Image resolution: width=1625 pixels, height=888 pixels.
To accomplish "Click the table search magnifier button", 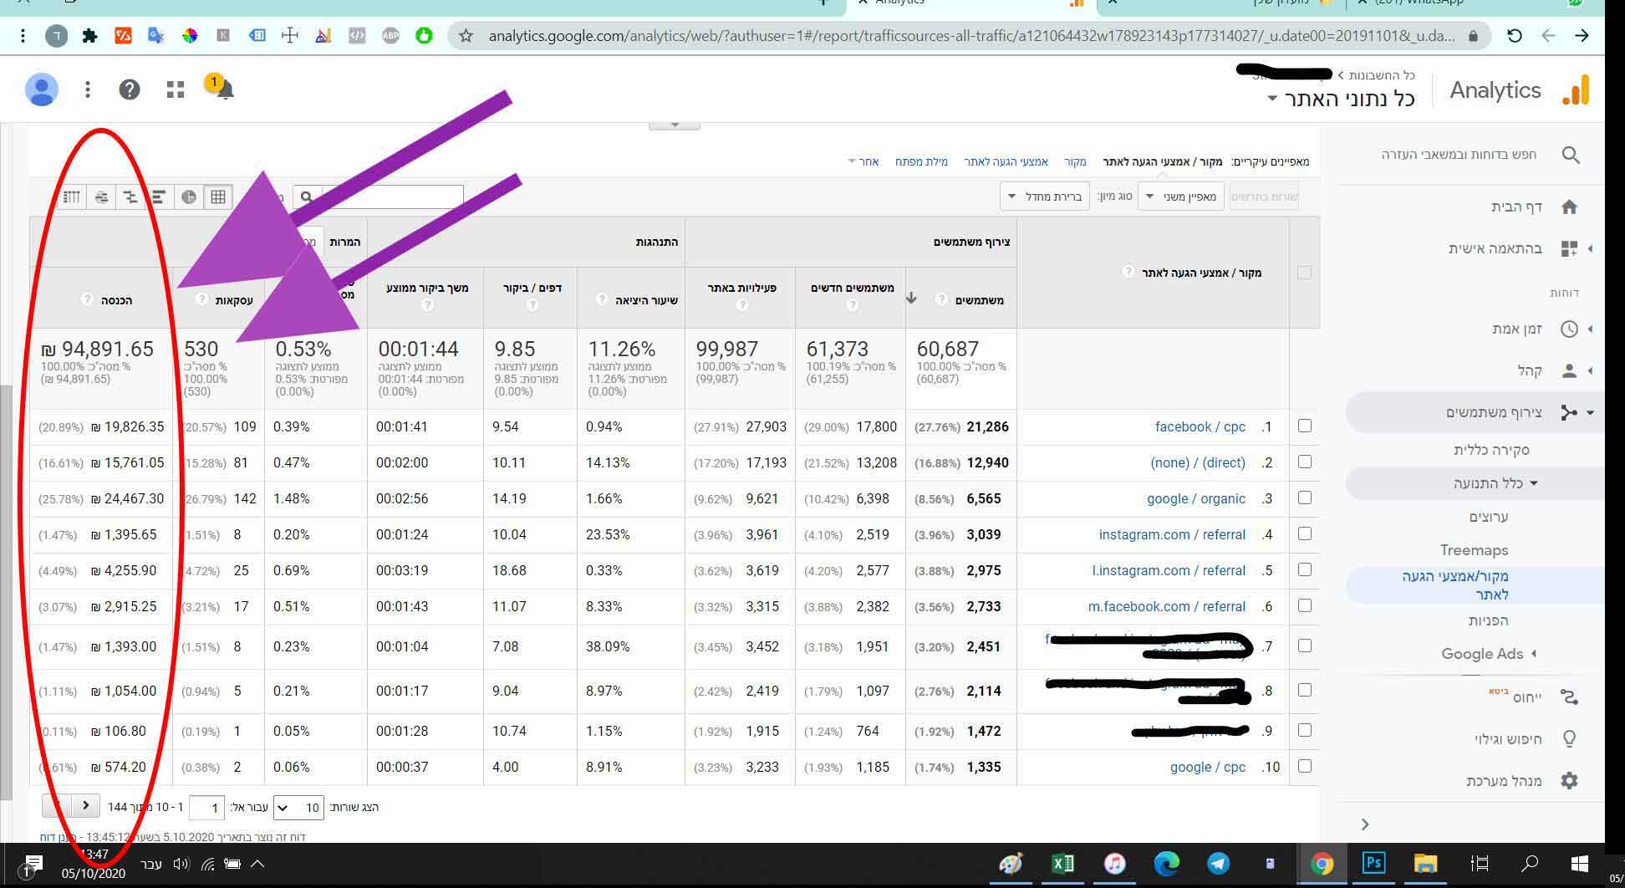I will (307, 197).
